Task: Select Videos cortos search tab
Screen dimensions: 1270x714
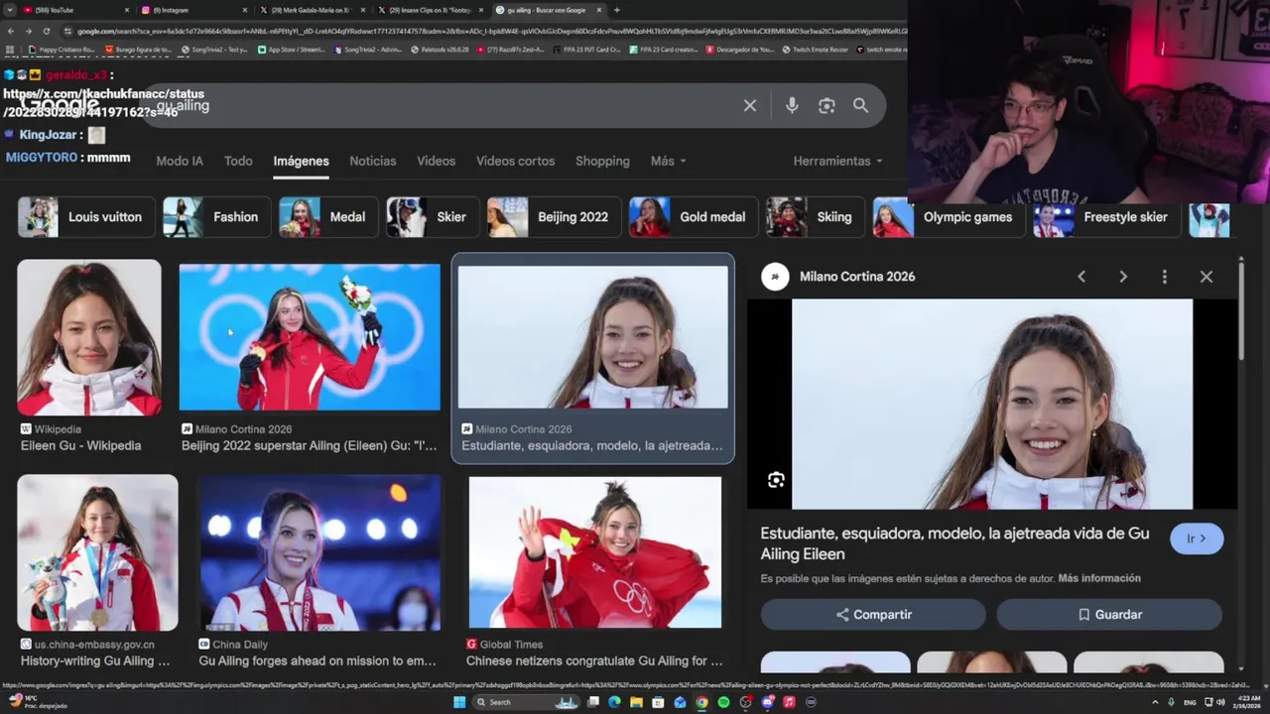Action: 515,161
